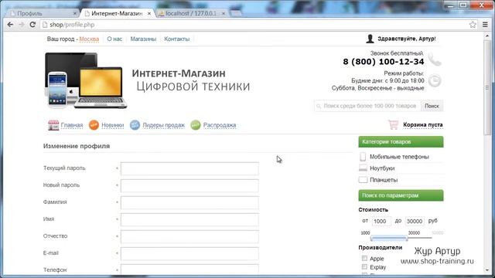Click the Текущий пароль input field

click(189, 168)
